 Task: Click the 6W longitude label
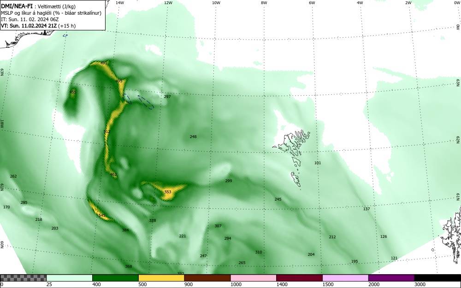coord(312,3)
